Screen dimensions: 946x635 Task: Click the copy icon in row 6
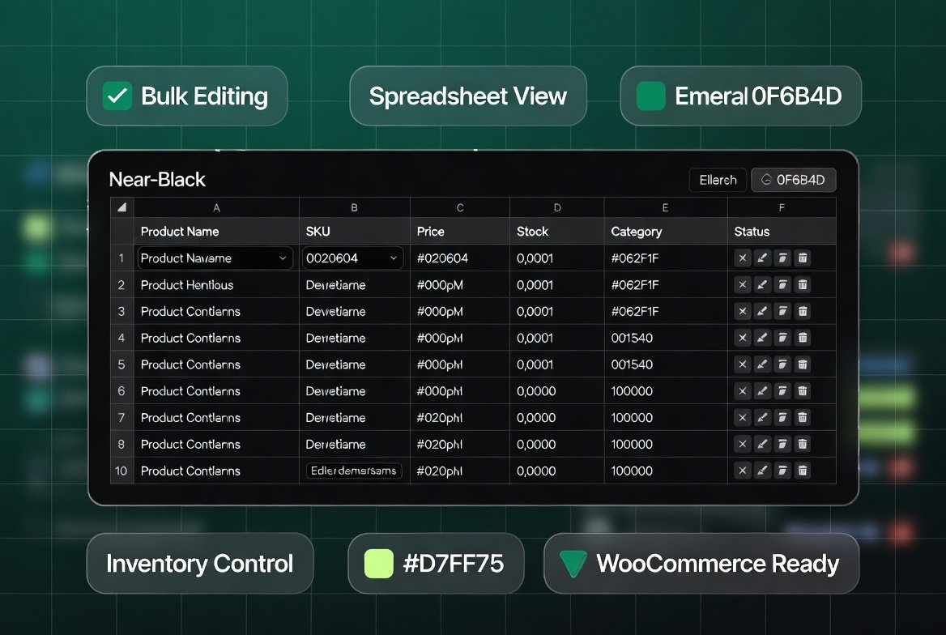click(x=782, y=391)
